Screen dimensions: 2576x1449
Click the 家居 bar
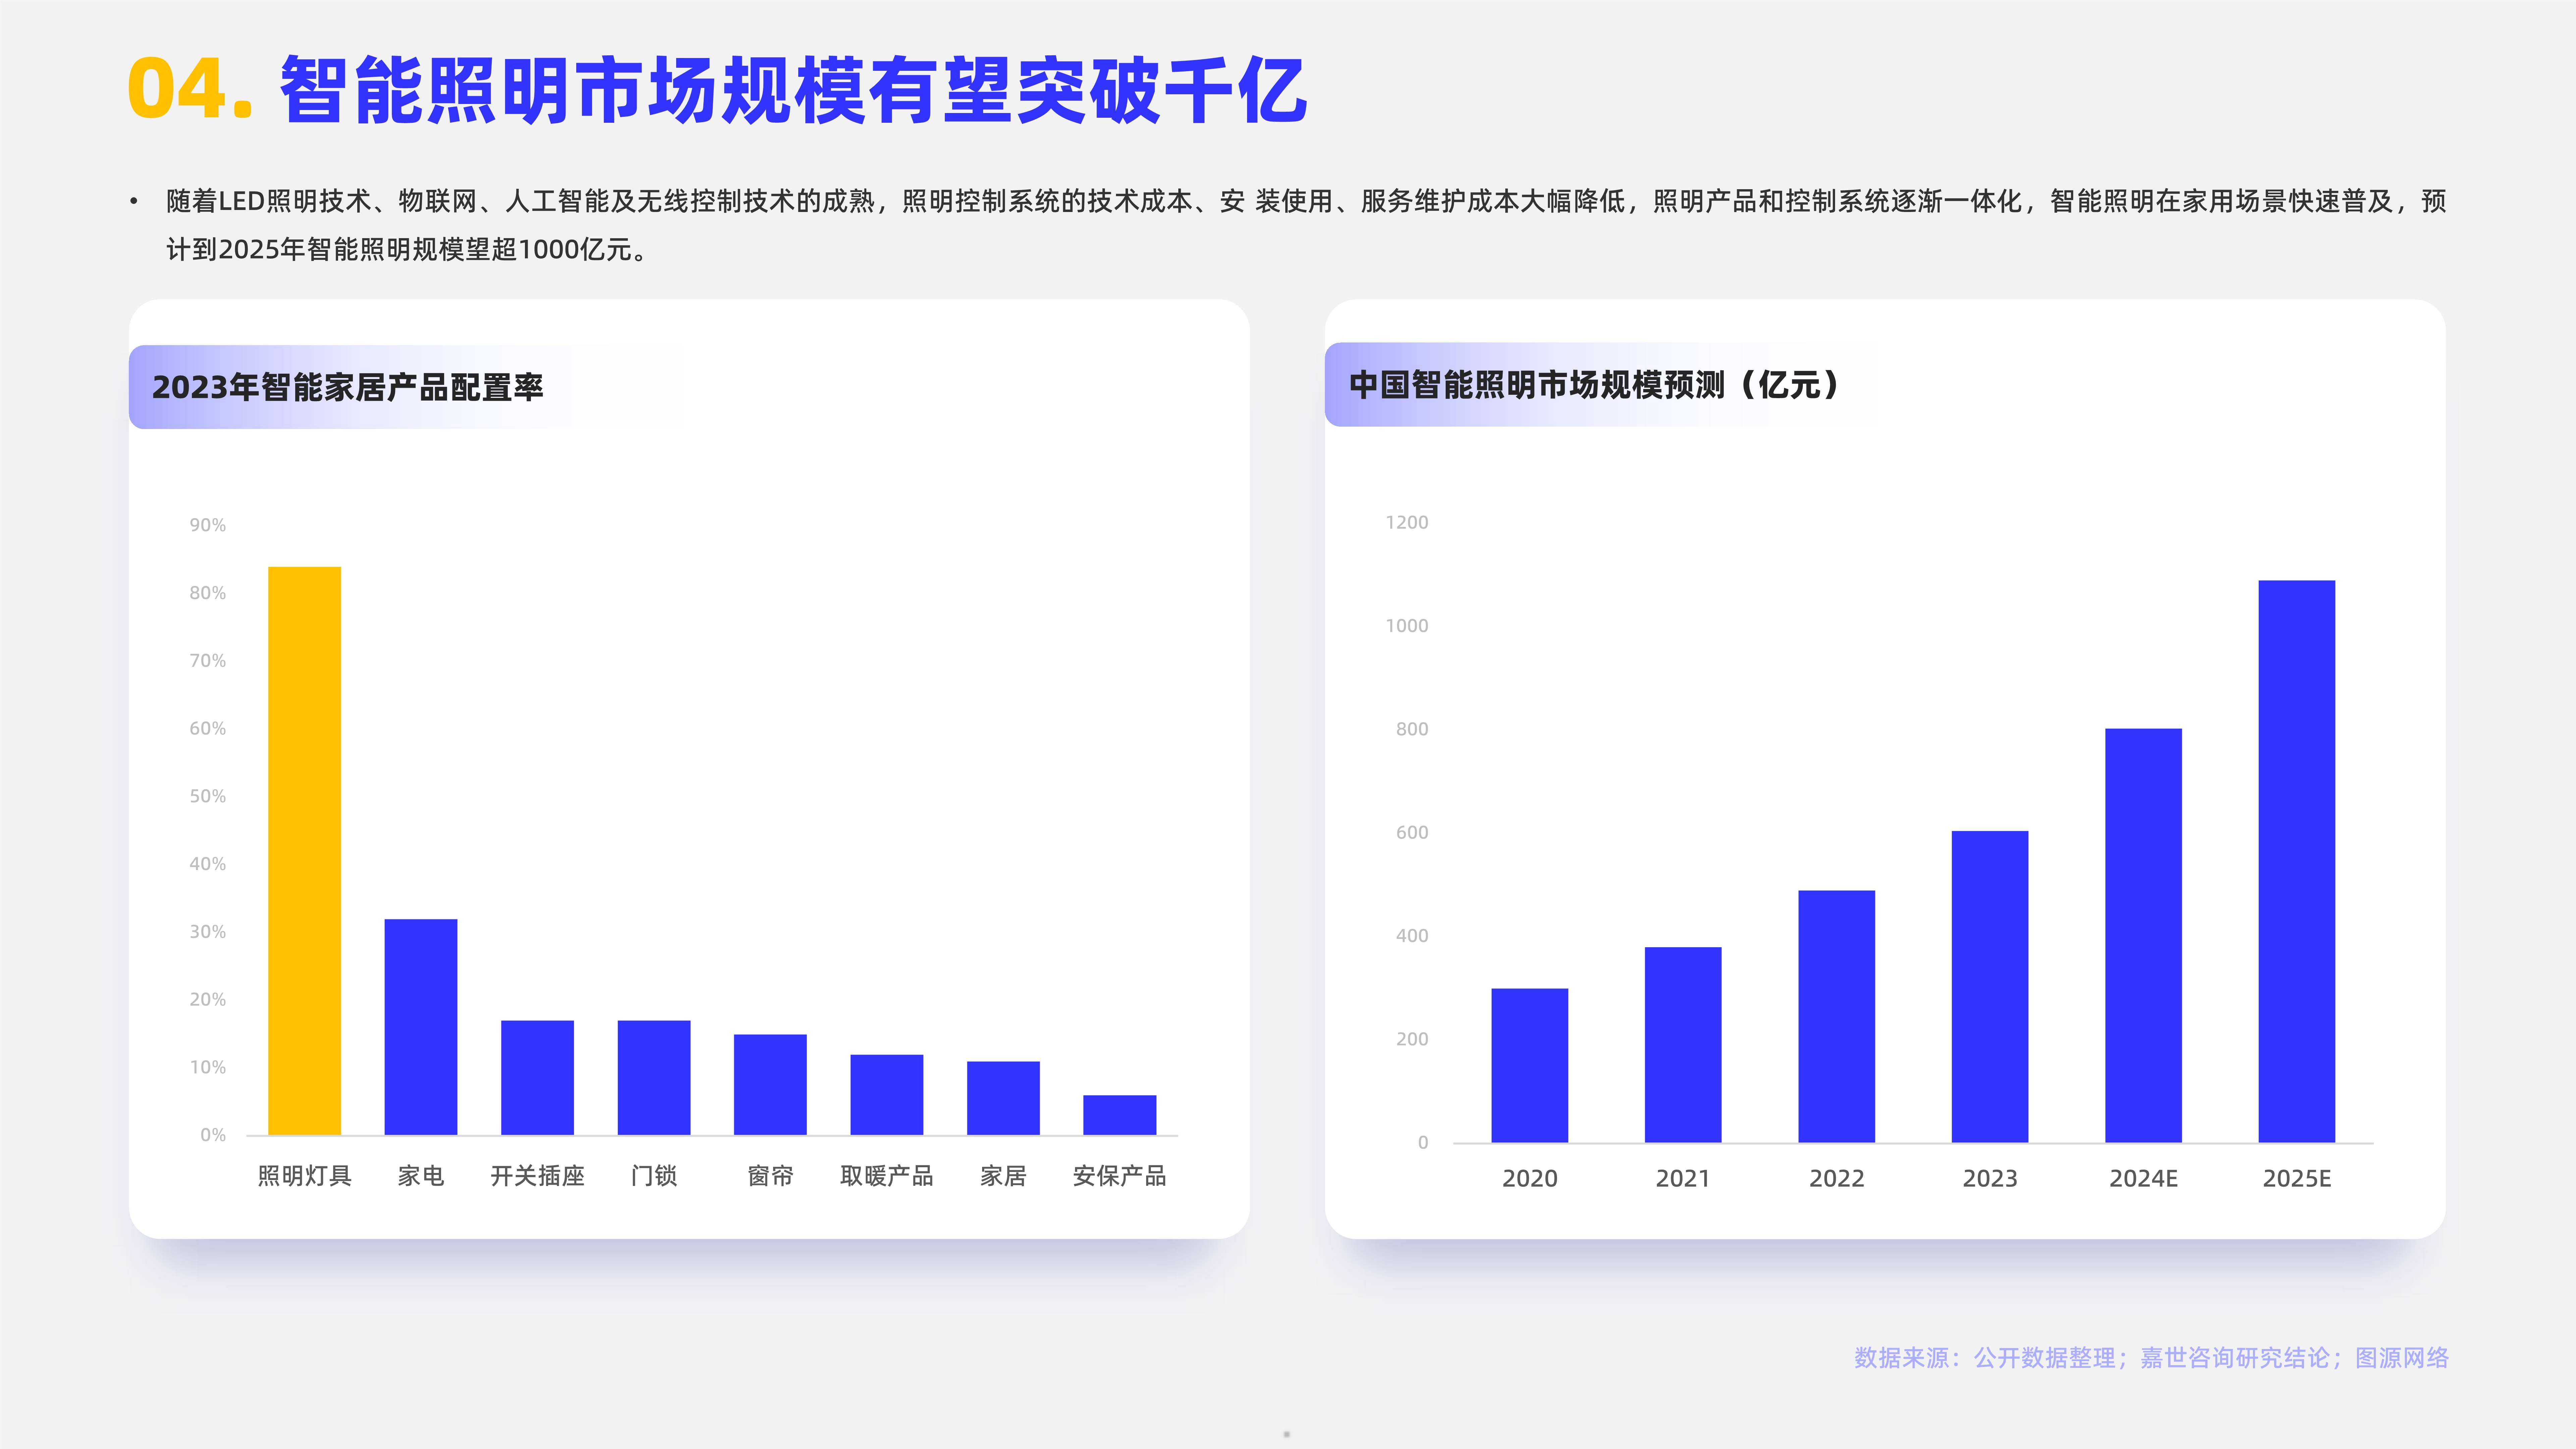(1003, 1098)
